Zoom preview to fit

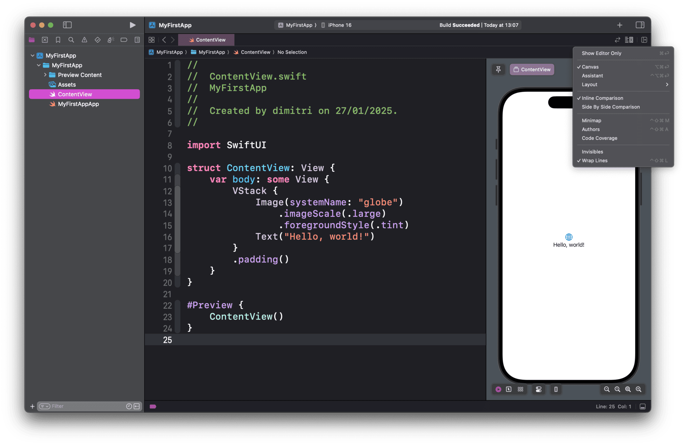point(628,389)
